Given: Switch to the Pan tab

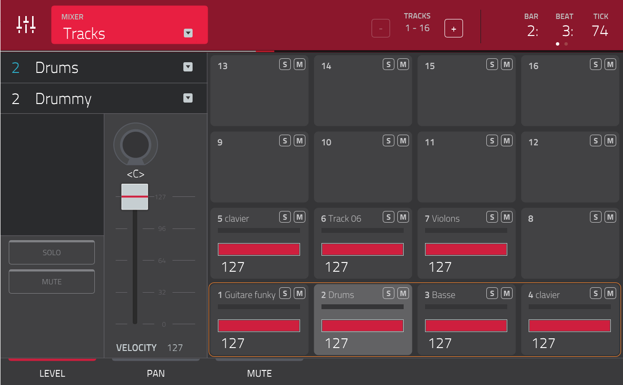Looking at the screenshot, I should 156,373.
